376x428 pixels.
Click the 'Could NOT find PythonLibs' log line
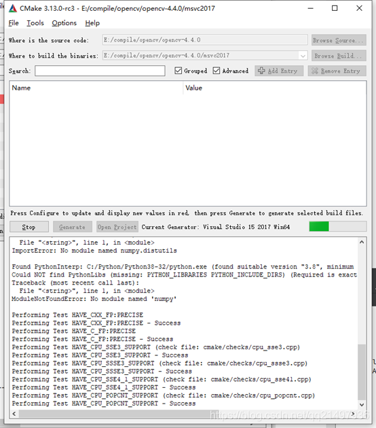pyautogui.click(x=185, y=274)
